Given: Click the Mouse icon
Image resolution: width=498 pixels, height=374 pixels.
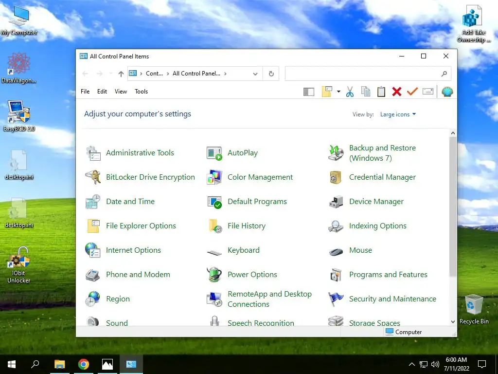Looking at the screenshot, I should tap(336, 252).
